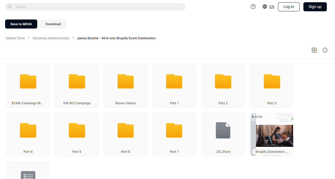Open the info panel icon
This screenshot has width=335, height=179.
point(325,50)
